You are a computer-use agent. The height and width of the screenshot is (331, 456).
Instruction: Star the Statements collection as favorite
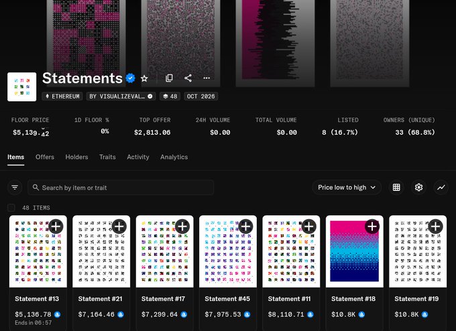[x=144, y=78]
